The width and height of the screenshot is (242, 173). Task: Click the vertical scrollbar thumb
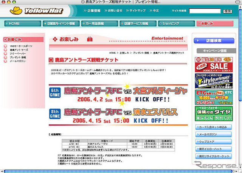(240, 55)
